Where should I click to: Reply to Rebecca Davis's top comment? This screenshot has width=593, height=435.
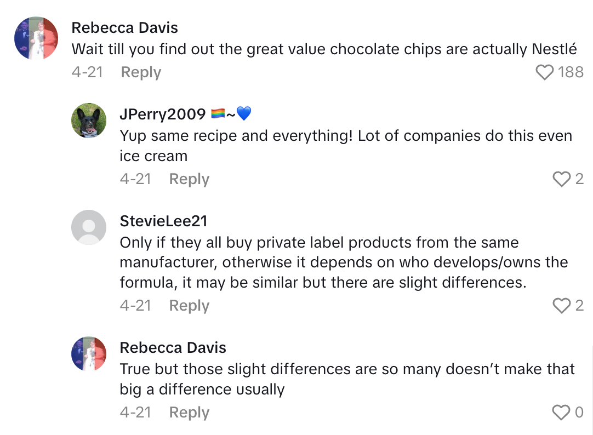(x=141, y=72)
